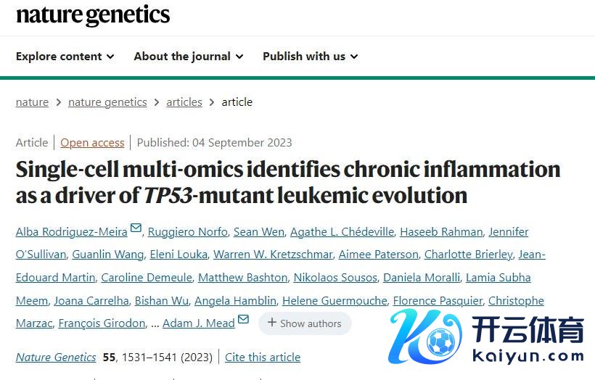Click the email icon beside Adam J. Mead
Image resolution: width=595 pixels, height=380 pixels.
point(243,321)
